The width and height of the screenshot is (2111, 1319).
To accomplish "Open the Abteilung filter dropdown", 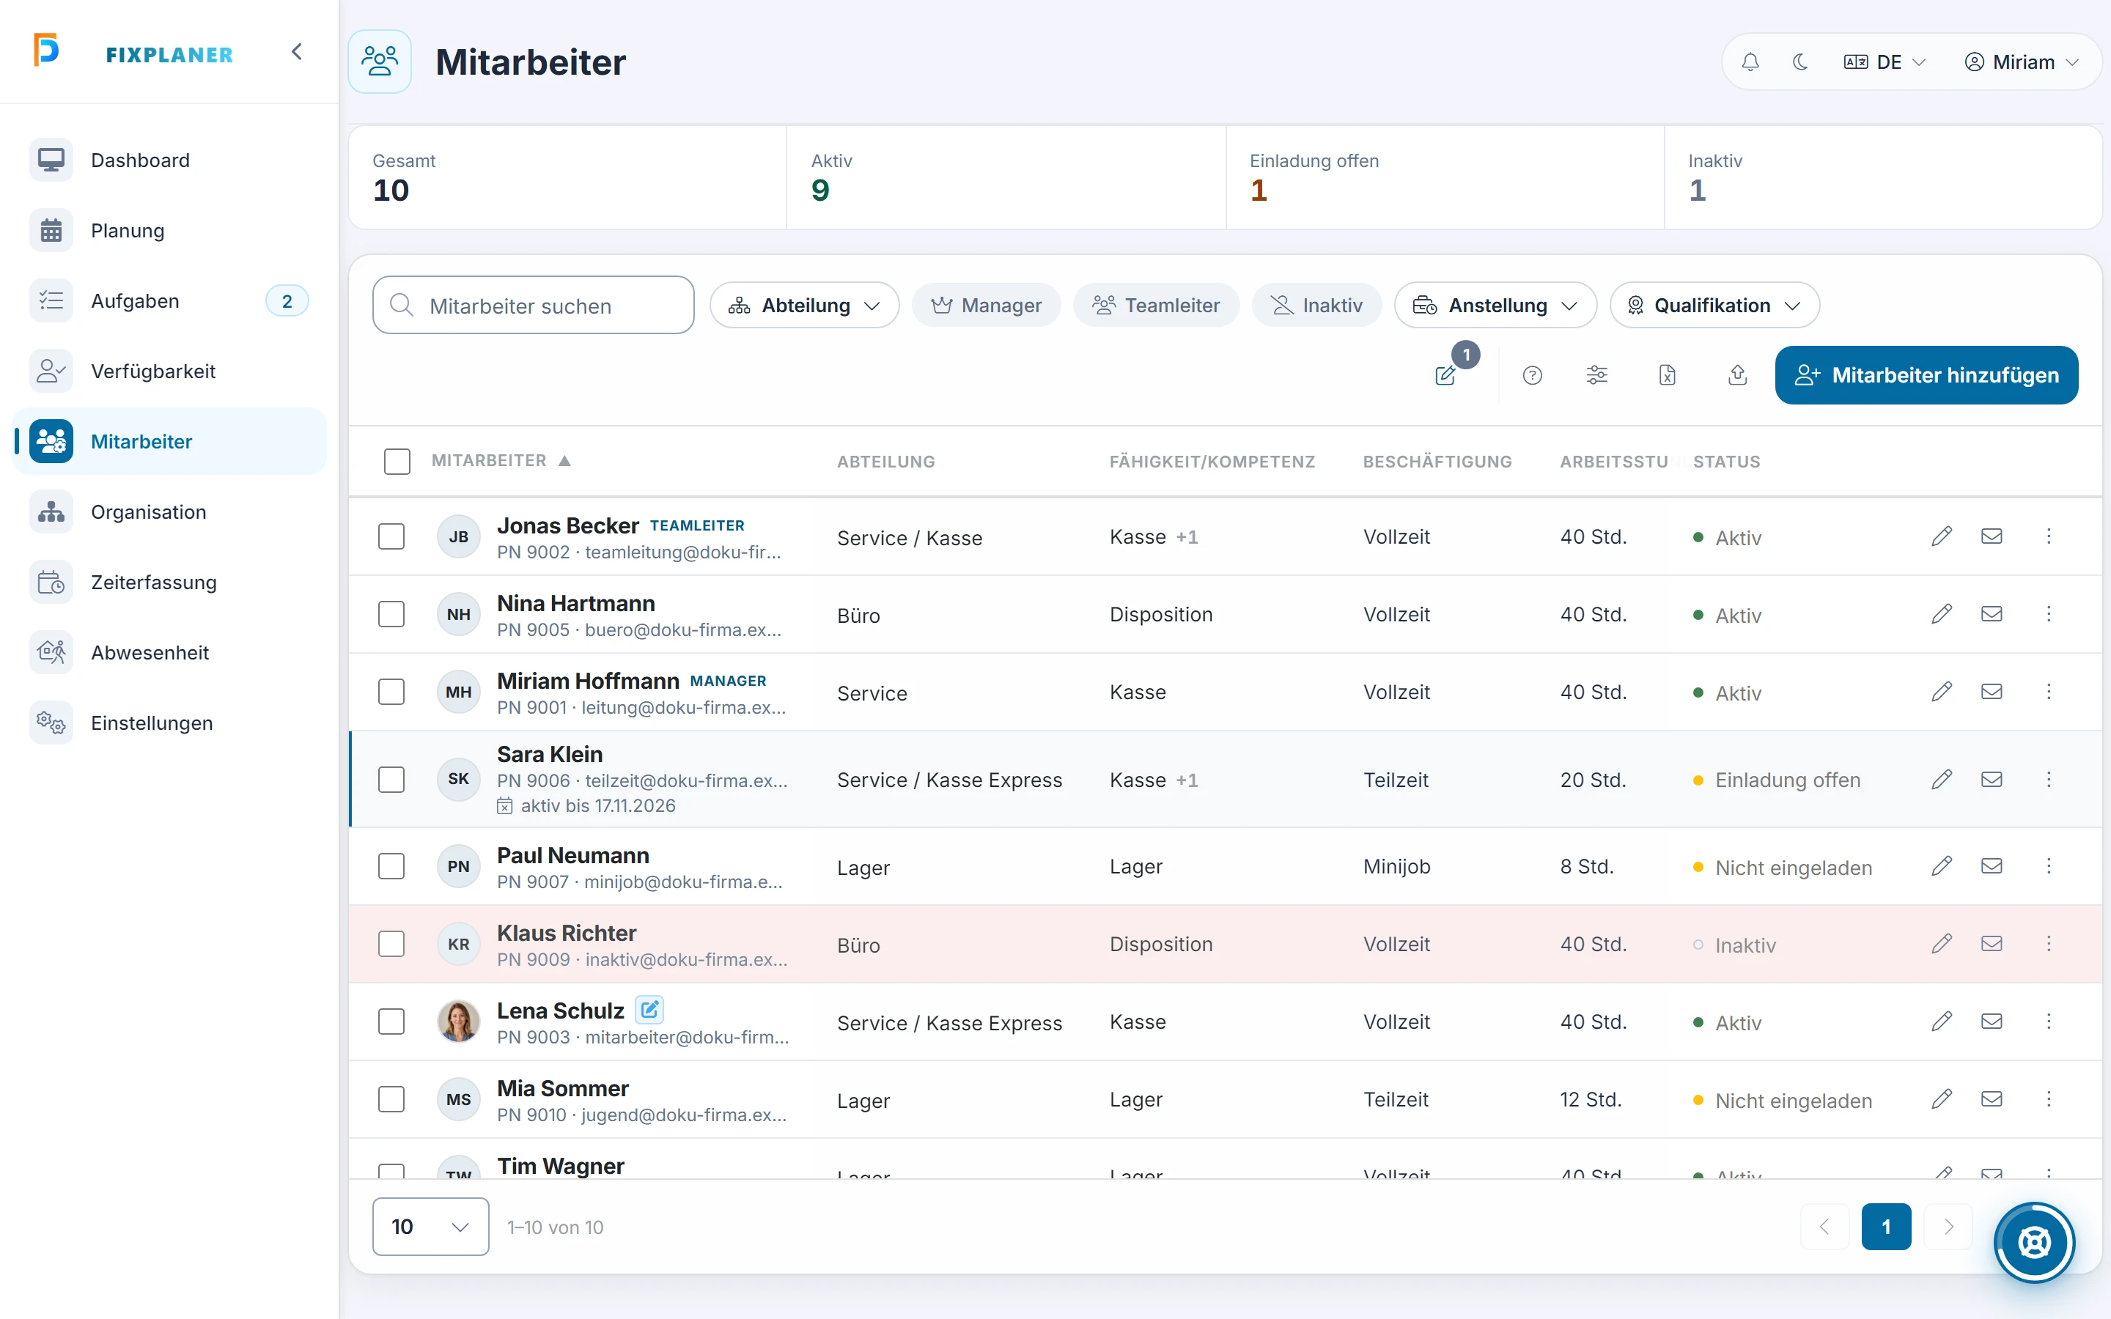I will coord(804,306).
